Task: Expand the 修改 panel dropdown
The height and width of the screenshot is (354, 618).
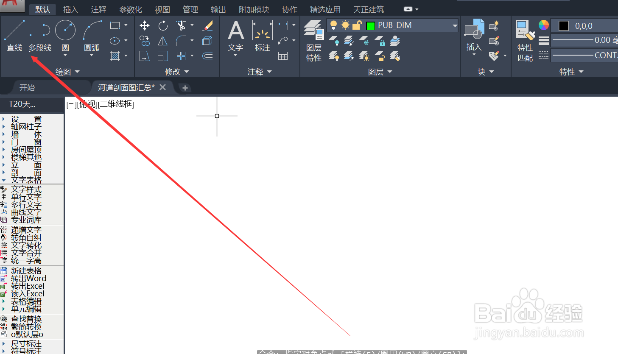Action: click(x=187, y=72)
